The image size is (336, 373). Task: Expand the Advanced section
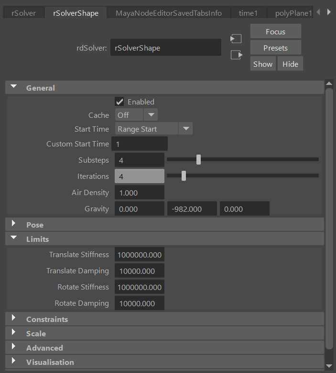tap(14, 347)
